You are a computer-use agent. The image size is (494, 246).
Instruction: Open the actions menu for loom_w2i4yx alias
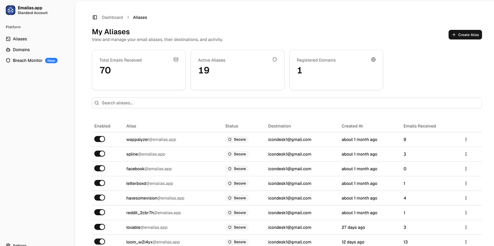(x=466, y=241)
